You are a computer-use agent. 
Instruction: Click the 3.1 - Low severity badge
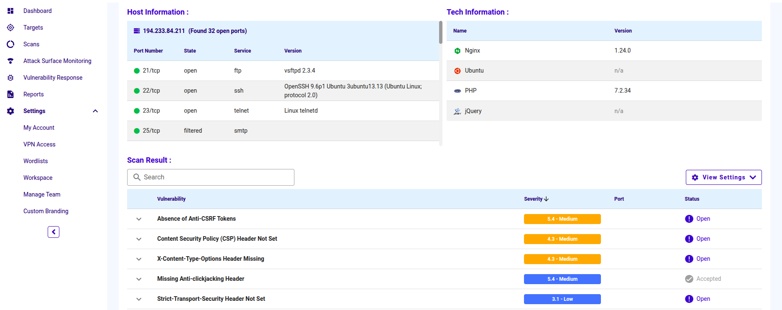click(562, 299)
